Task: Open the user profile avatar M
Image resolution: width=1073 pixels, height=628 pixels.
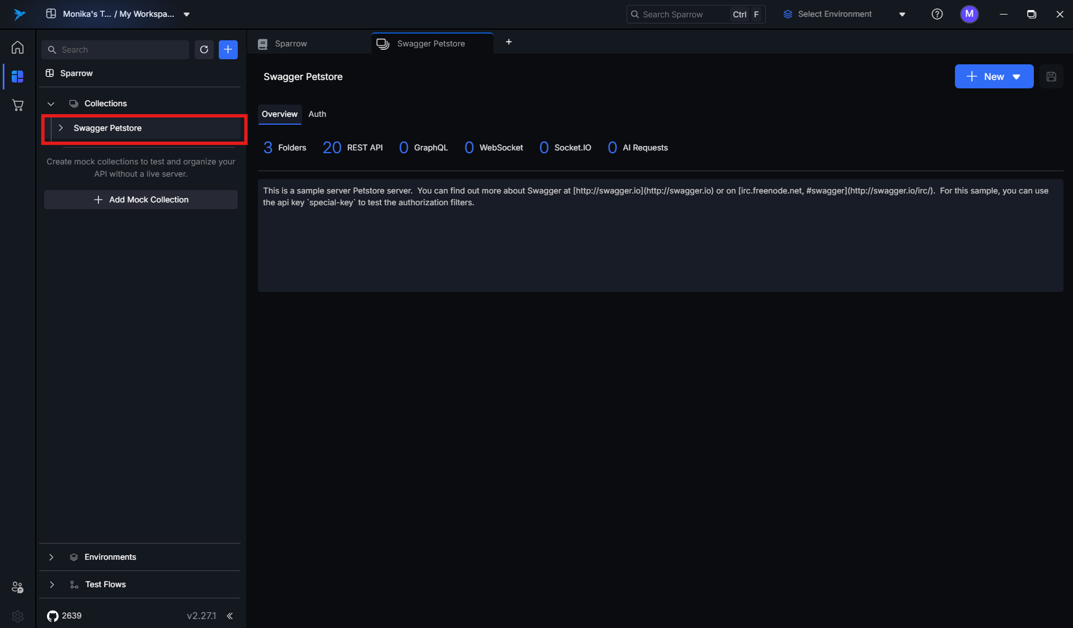Action: pos(970,14)
